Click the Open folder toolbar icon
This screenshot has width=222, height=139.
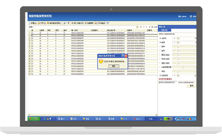(38, 23)
